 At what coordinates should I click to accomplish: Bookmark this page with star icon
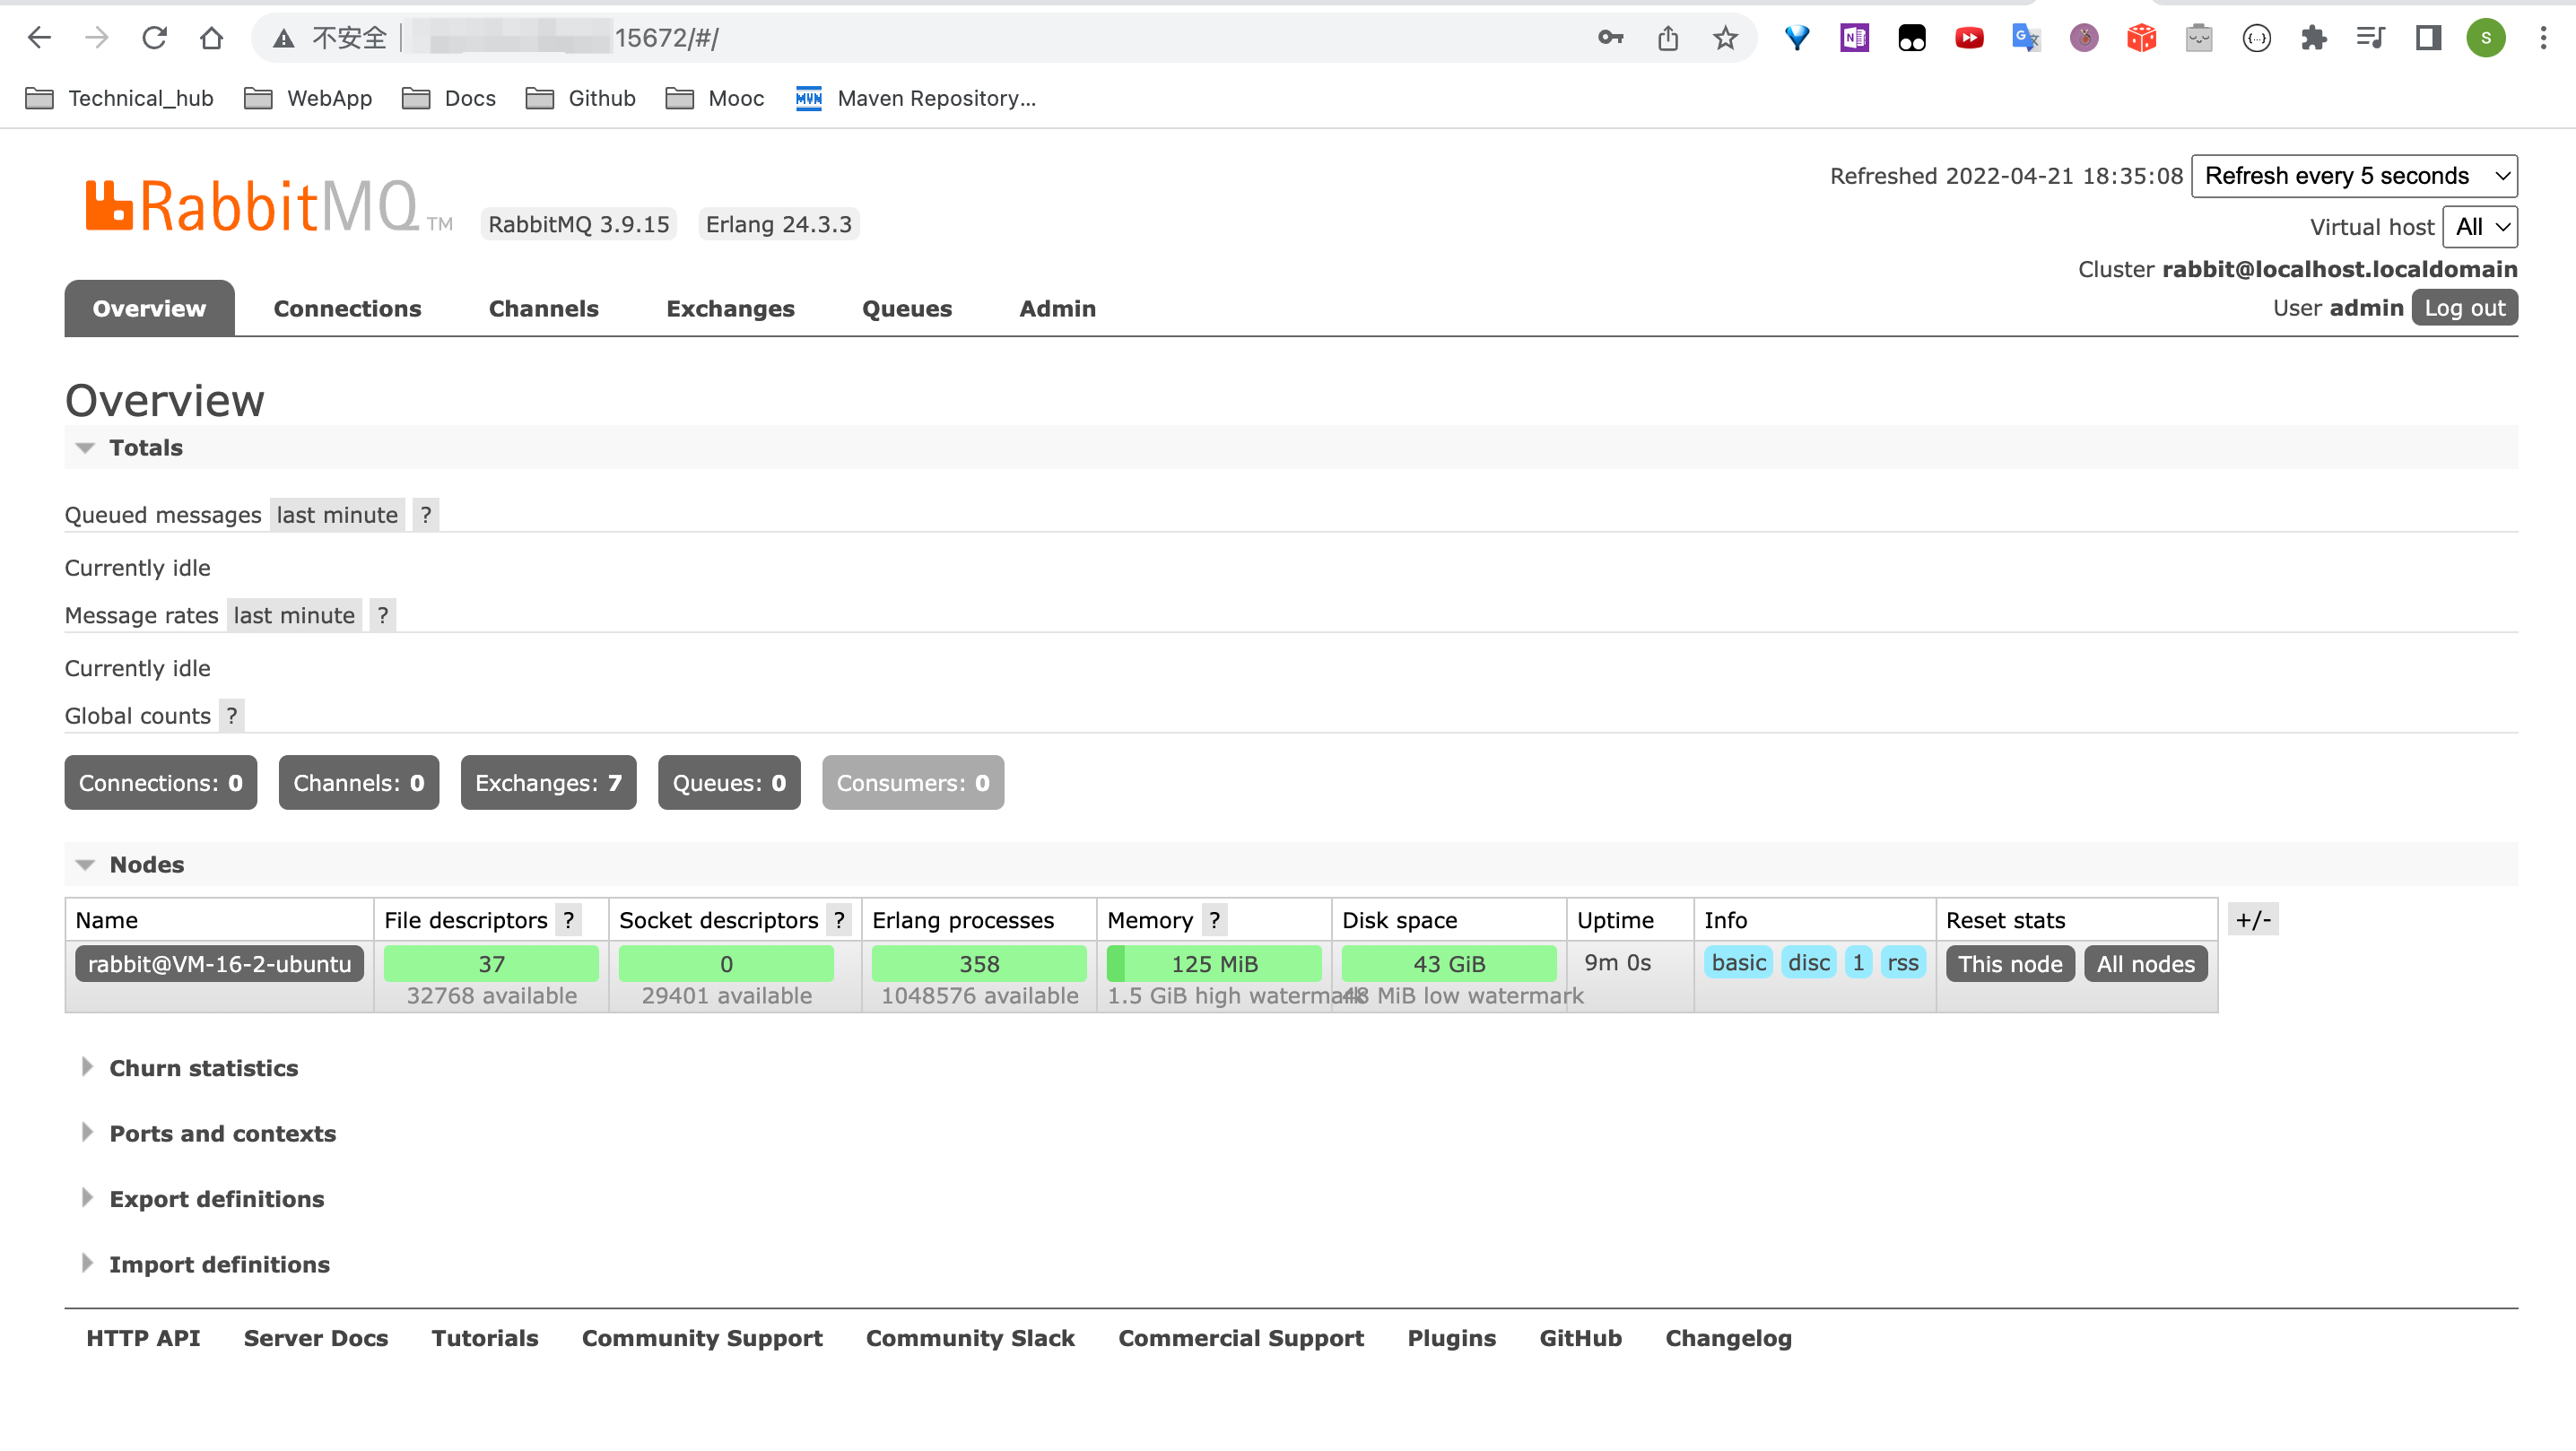[x=1725, y=38]
